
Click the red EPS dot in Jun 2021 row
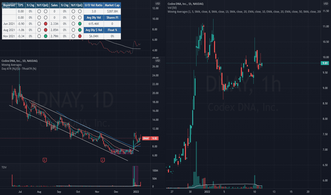pos(45,24)
